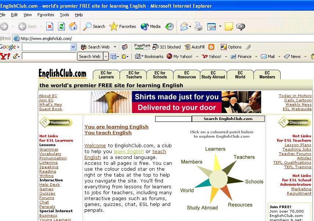
Task: Open the Help menu
Action: [x=79, y=15]
